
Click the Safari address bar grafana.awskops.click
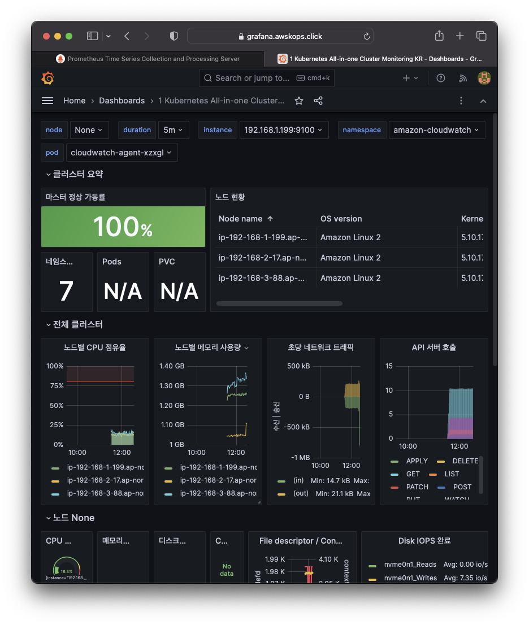click(280, 36)
